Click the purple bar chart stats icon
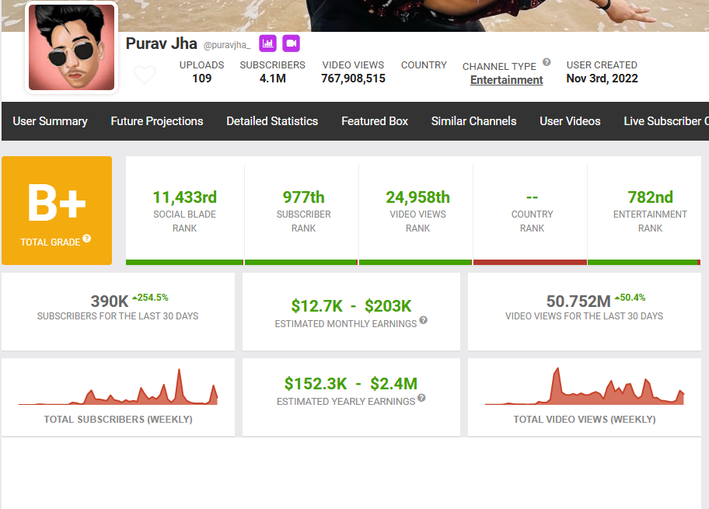709x509 pixels. coord(267,44)
